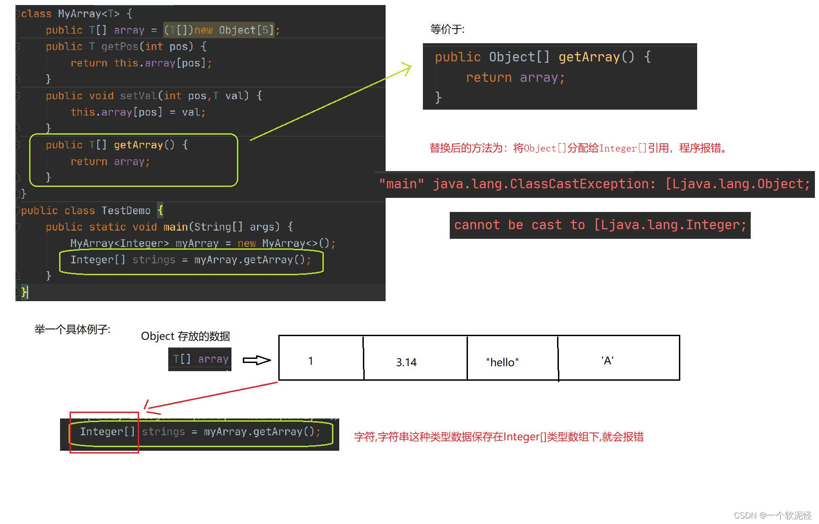Click 'public static void main(String[] args) {' line
Image resolution: width=819 pixels, height=524 pixels.
pyautogui.click(x=169, y=227)
